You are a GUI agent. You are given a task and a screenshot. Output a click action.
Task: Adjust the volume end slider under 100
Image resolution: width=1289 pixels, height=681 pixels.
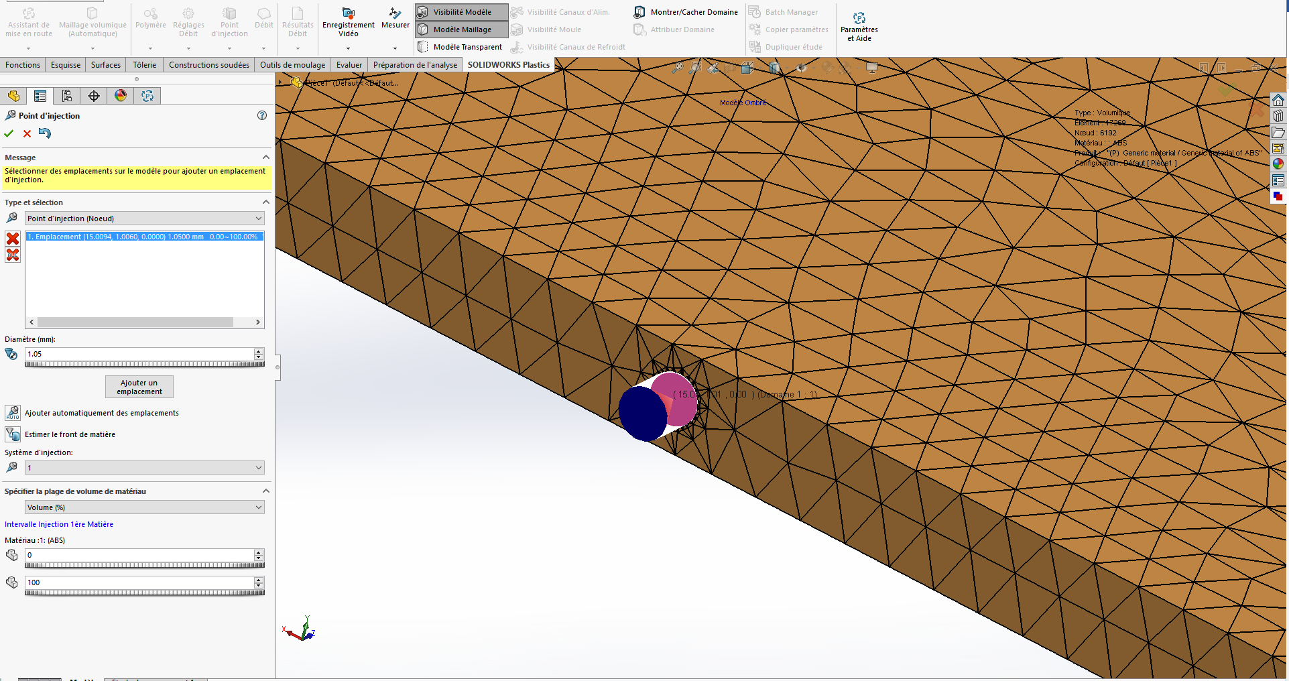click(145, 593)
